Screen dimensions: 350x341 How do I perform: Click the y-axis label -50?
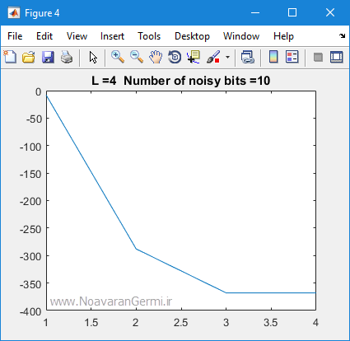tap(34, 119)
